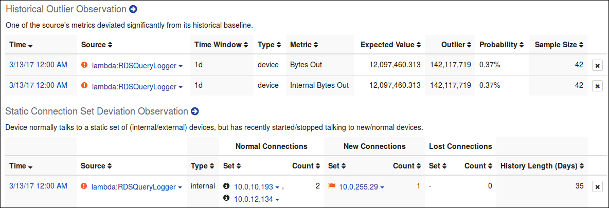Open the 10.0.10.193 dropdown menu
609x208 pixels.
(x=277, y=187)
